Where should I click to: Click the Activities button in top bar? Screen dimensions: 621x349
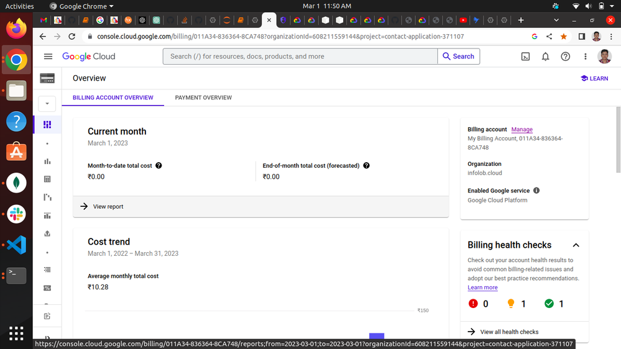click(19, 6)
